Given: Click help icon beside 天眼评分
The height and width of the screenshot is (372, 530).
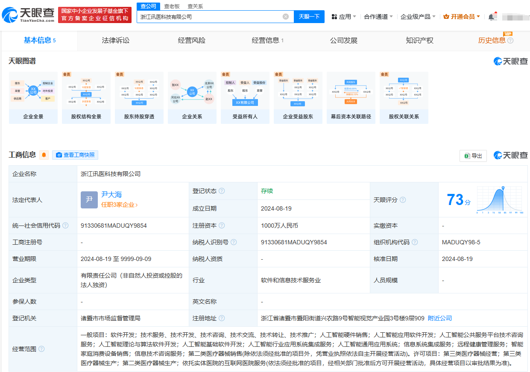Looking at the screenshot, I should tap(403, 200).
